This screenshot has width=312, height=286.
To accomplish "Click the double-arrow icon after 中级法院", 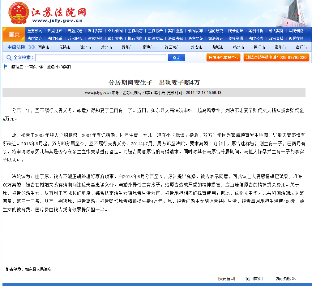I will tap(31, 47).
